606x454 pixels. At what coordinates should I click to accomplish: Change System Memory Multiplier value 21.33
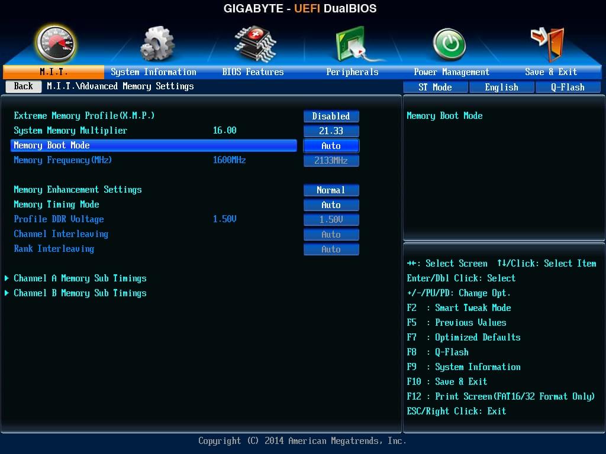331,131
